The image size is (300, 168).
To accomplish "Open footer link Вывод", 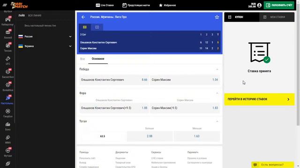I will coord(82,163).
